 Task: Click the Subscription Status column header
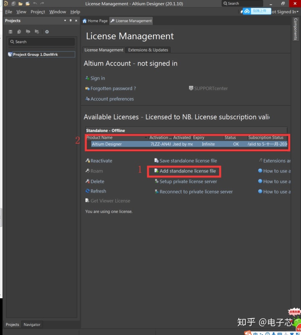click(267, 137)
